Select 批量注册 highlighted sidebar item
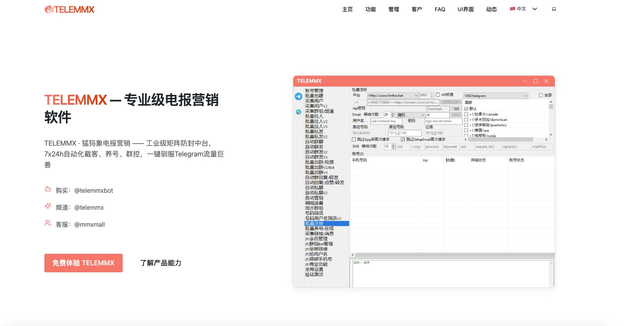 [x=327, y=224]
